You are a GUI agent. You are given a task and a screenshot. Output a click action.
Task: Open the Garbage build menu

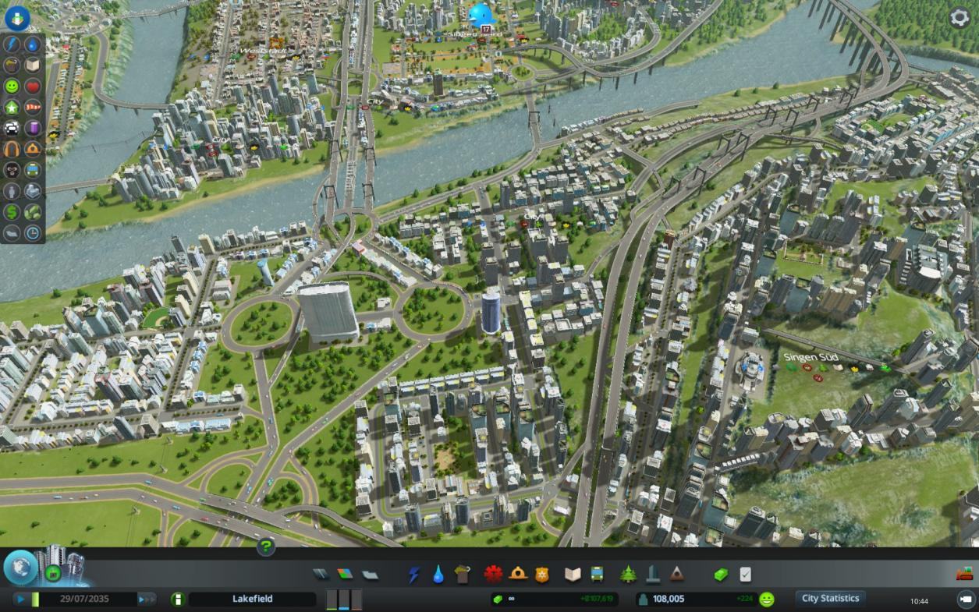463,575
